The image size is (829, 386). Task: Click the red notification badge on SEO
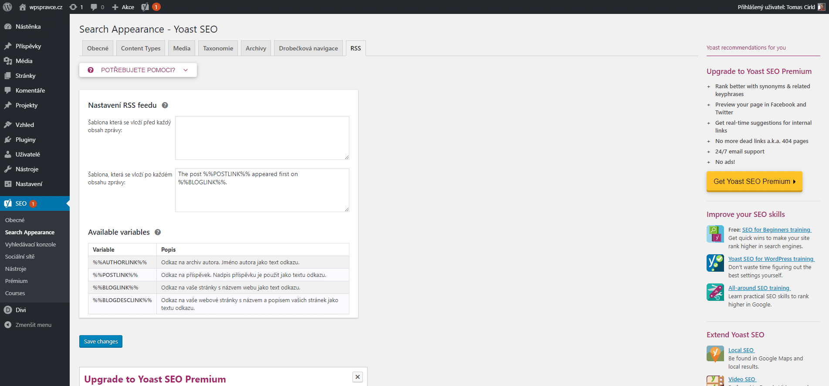pyautogui.click(x=33, y=203)
